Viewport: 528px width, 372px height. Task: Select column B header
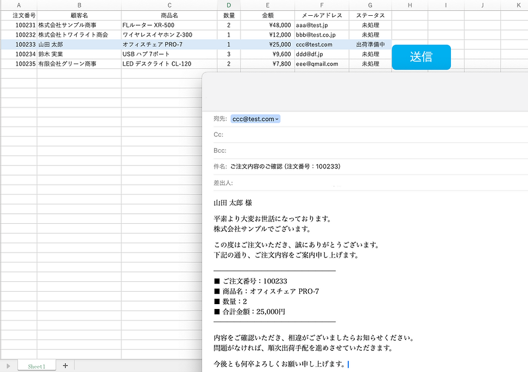point(79,5)
